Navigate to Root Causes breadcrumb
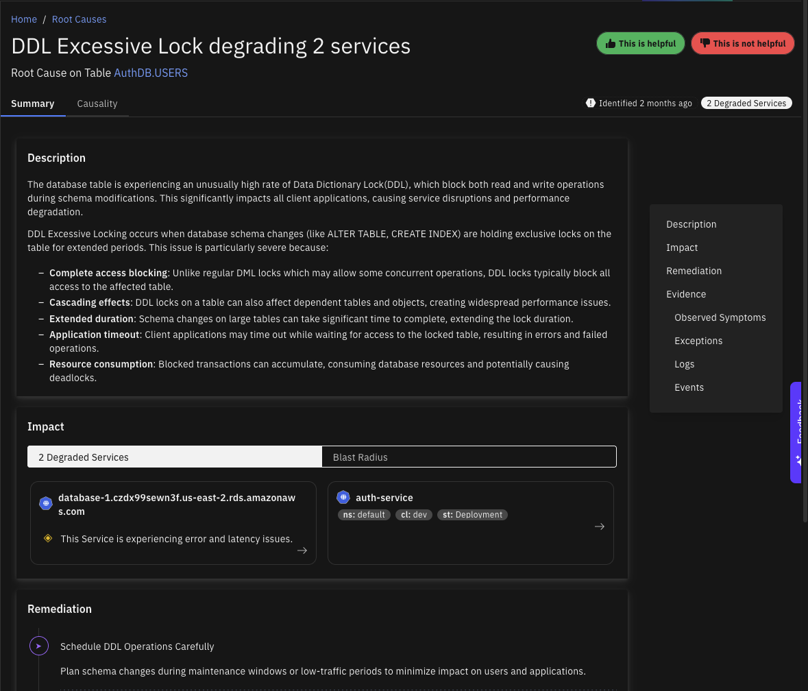The height and width of the screenshot is (691, 808). pyautogui.click(x=79, y=19)
